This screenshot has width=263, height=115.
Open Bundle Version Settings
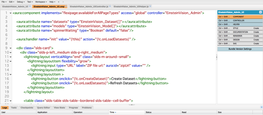[240, 49]
